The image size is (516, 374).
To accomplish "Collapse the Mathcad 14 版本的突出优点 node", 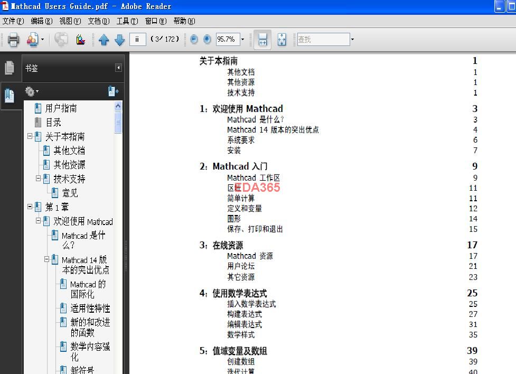I will 46,259.
